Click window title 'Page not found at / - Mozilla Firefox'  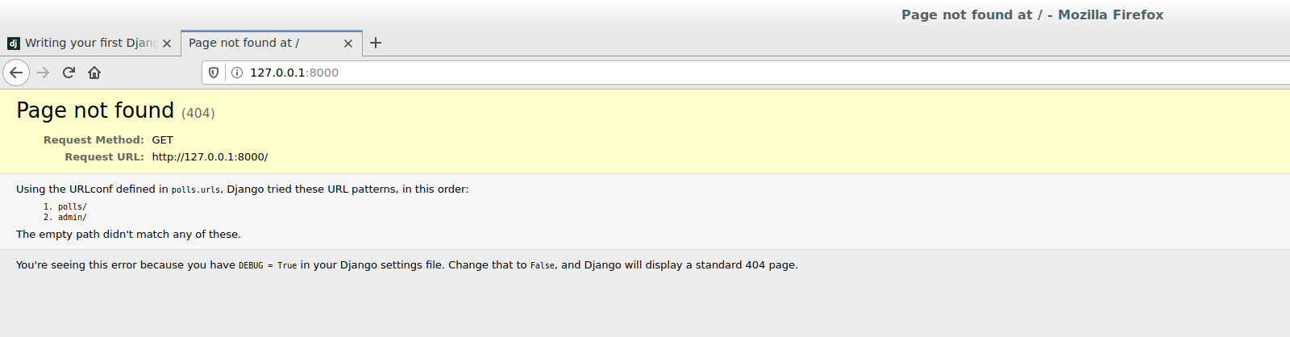pos(1032,15)
